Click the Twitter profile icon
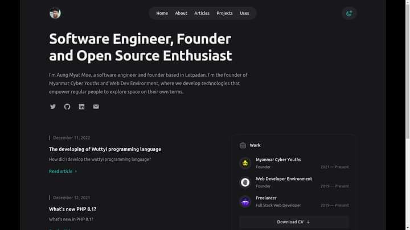410x230 pixels. [x=53, y=107]
